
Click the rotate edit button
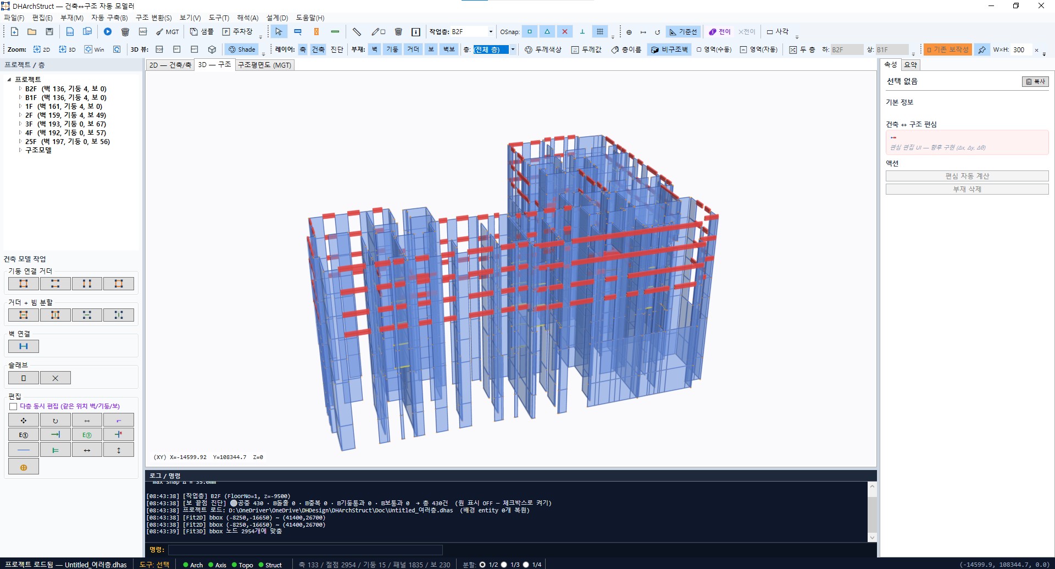coord(55,420)
